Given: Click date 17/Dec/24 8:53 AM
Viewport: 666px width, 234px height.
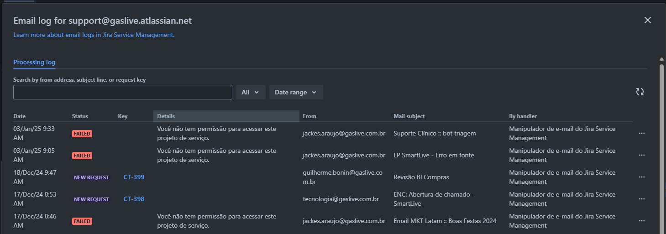Looking at the screenshot, I should 35,199.
